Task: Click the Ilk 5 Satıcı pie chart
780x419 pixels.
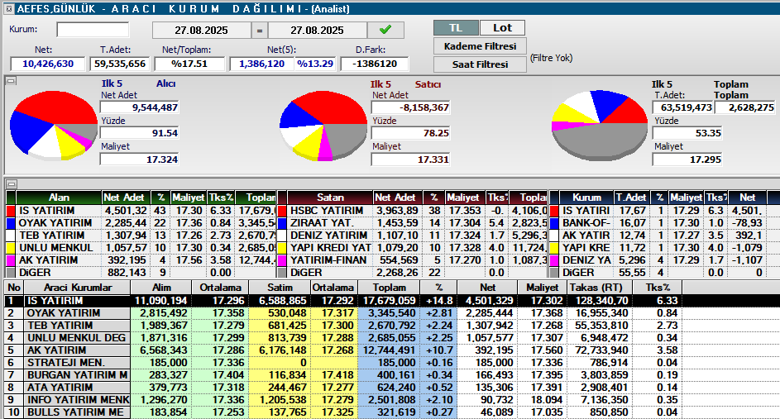Action: 323,126
